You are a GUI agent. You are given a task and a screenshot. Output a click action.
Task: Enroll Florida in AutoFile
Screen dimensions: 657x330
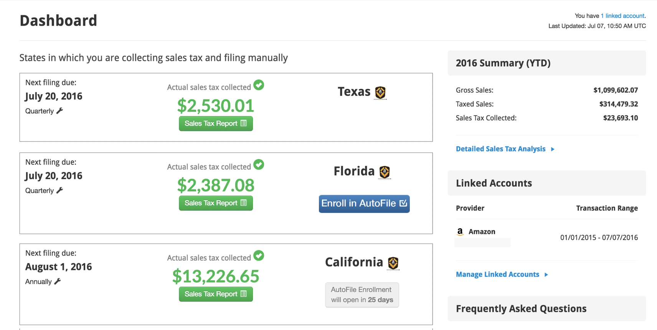(364, 204)
